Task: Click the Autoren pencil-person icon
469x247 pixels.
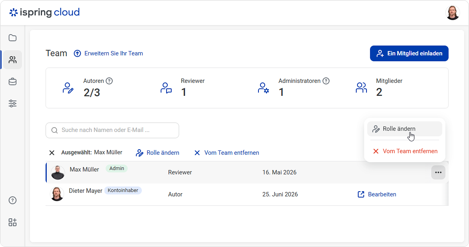Action: [x=68, y=88]
